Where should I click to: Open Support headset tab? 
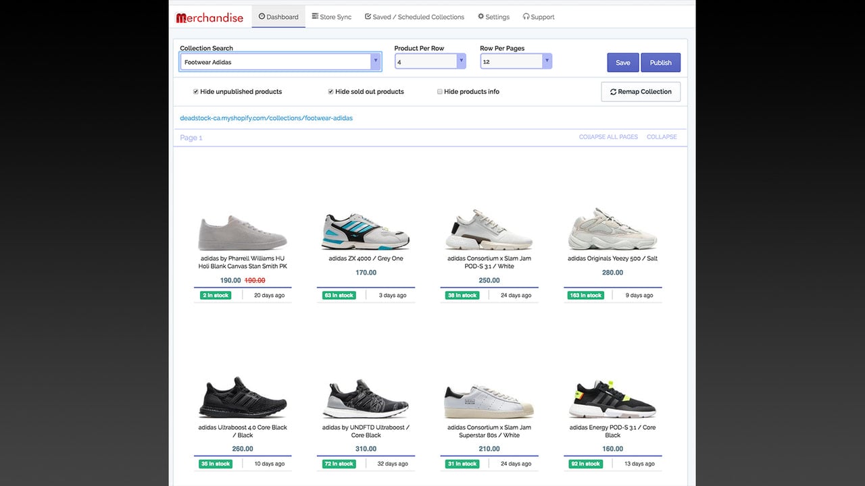539,17
